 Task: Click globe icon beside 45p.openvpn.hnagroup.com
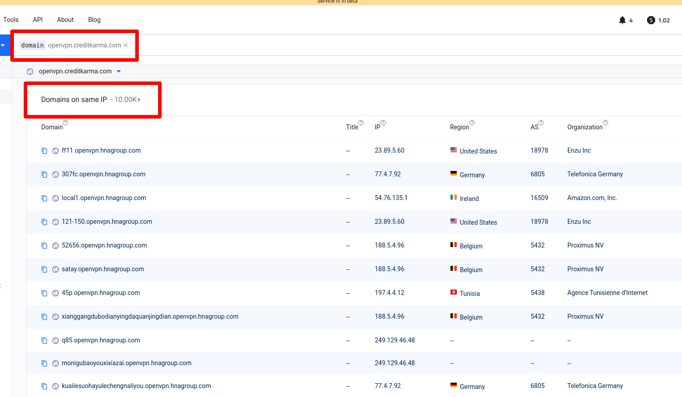click(x=56, y=293)
